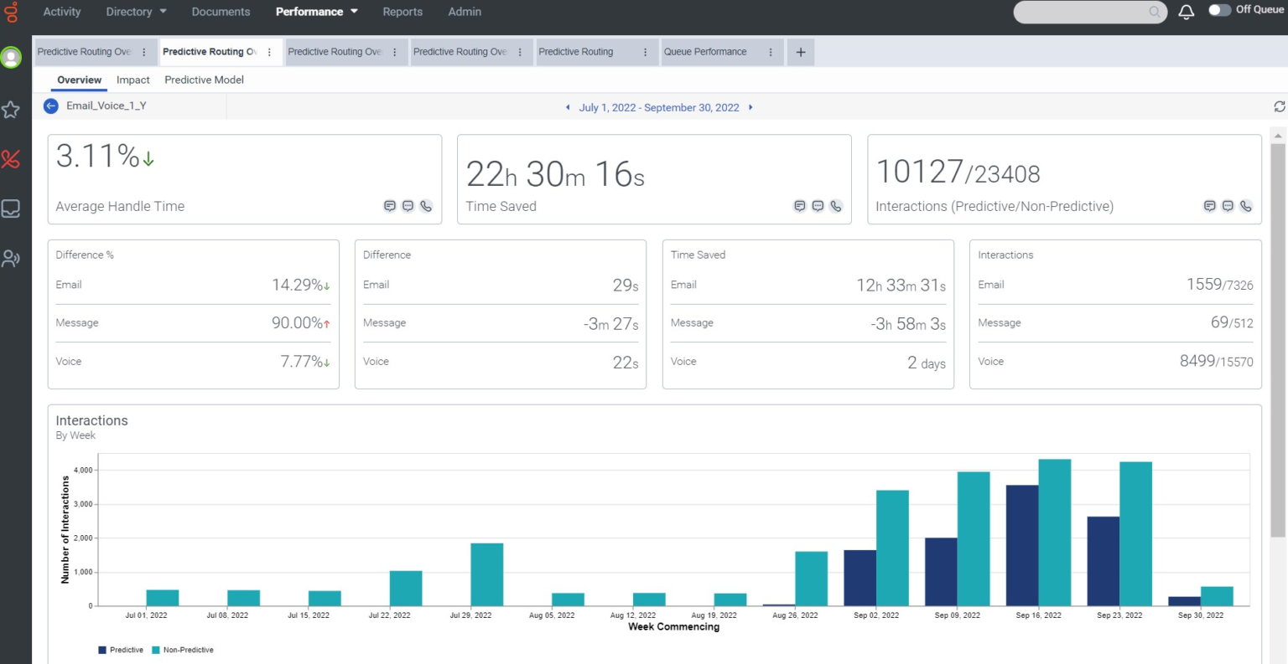Select the red hang-up icon in the sidebar
The width and height of the screenshot is (1288, 664).
click(x=12, y=159)
